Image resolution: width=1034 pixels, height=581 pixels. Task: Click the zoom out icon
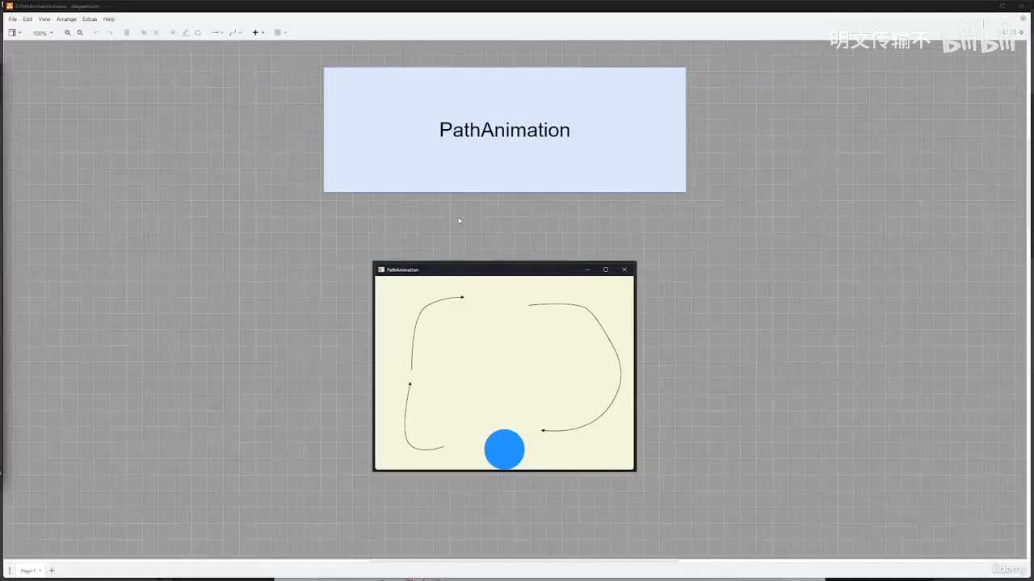[x=80, y=33]
